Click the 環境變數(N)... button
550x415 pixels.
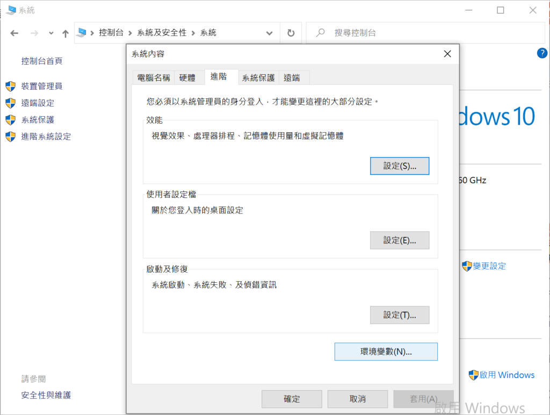click(386, 352)
